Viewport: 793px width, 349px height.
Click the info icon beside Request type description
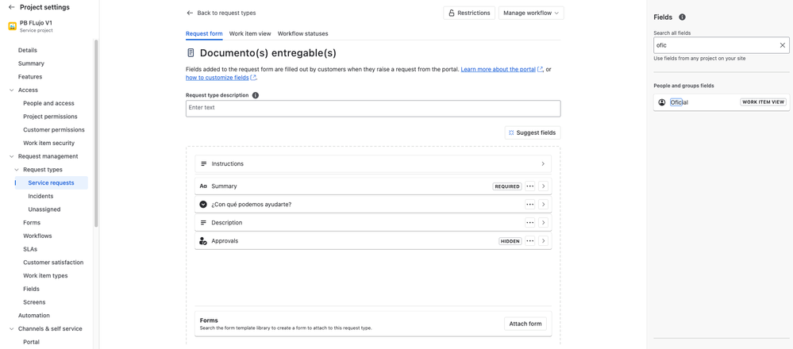point(256,95)
